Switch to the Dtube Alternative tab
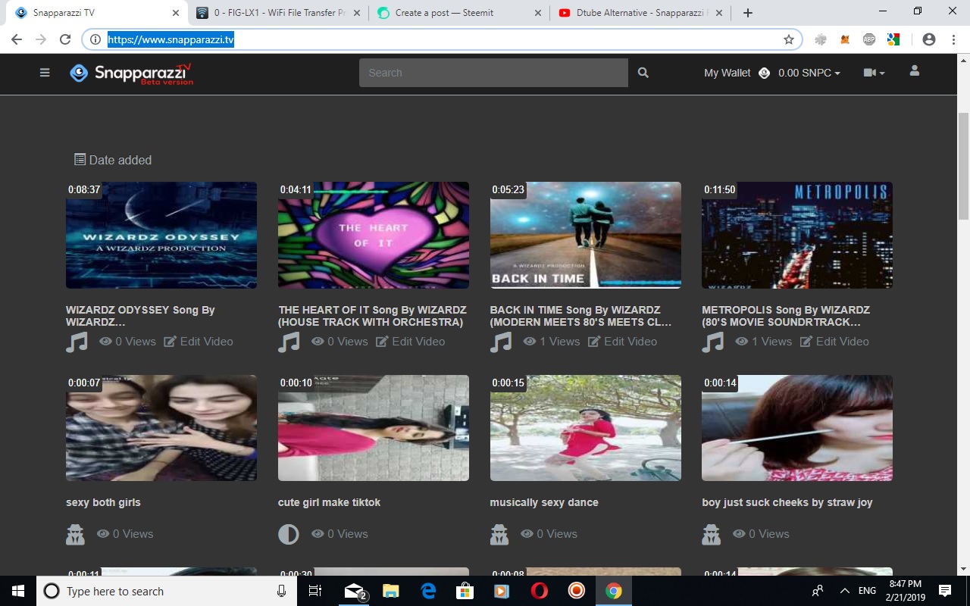Image resolution: width=970 pixels, height=606 pixels. coord(635,12)
